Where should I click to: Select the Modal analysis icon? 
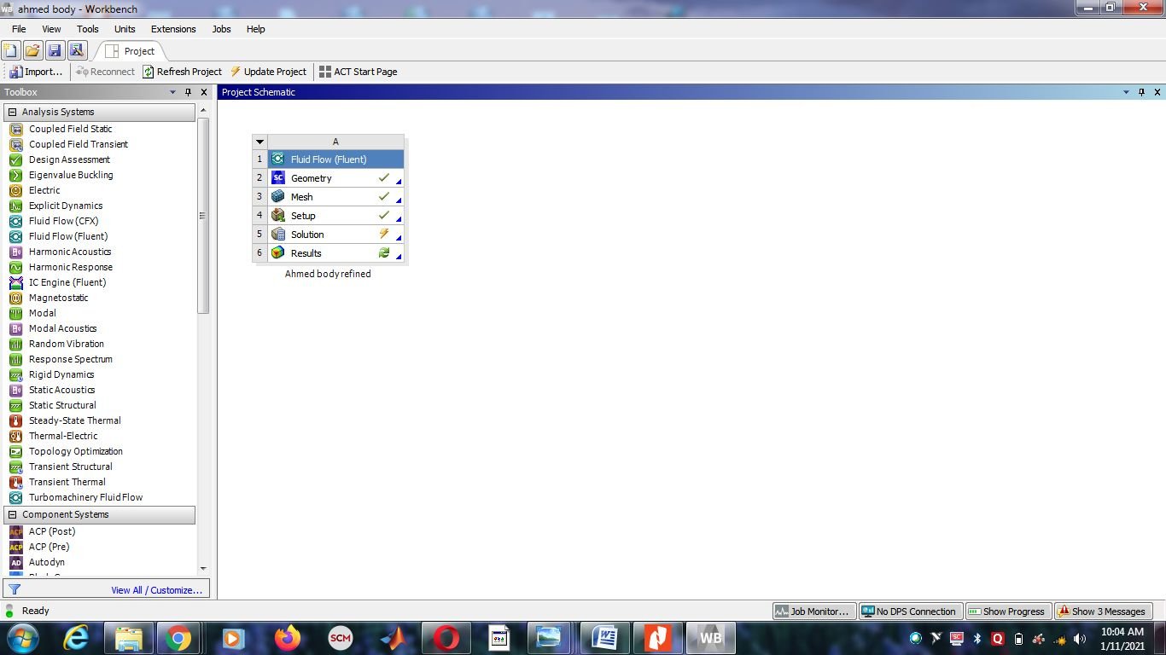tap(15, 313)
